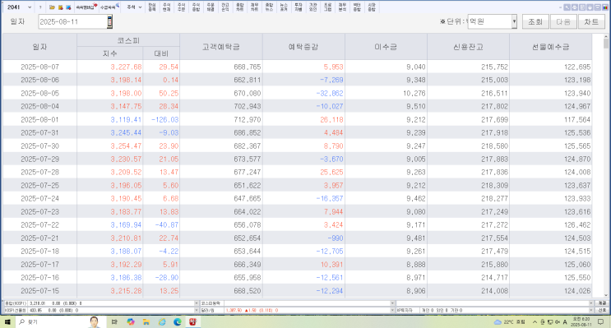This screenshot has width=611, height=328.
Task: Open the 관심종목 toolbar menu
Action: [152, 7]
